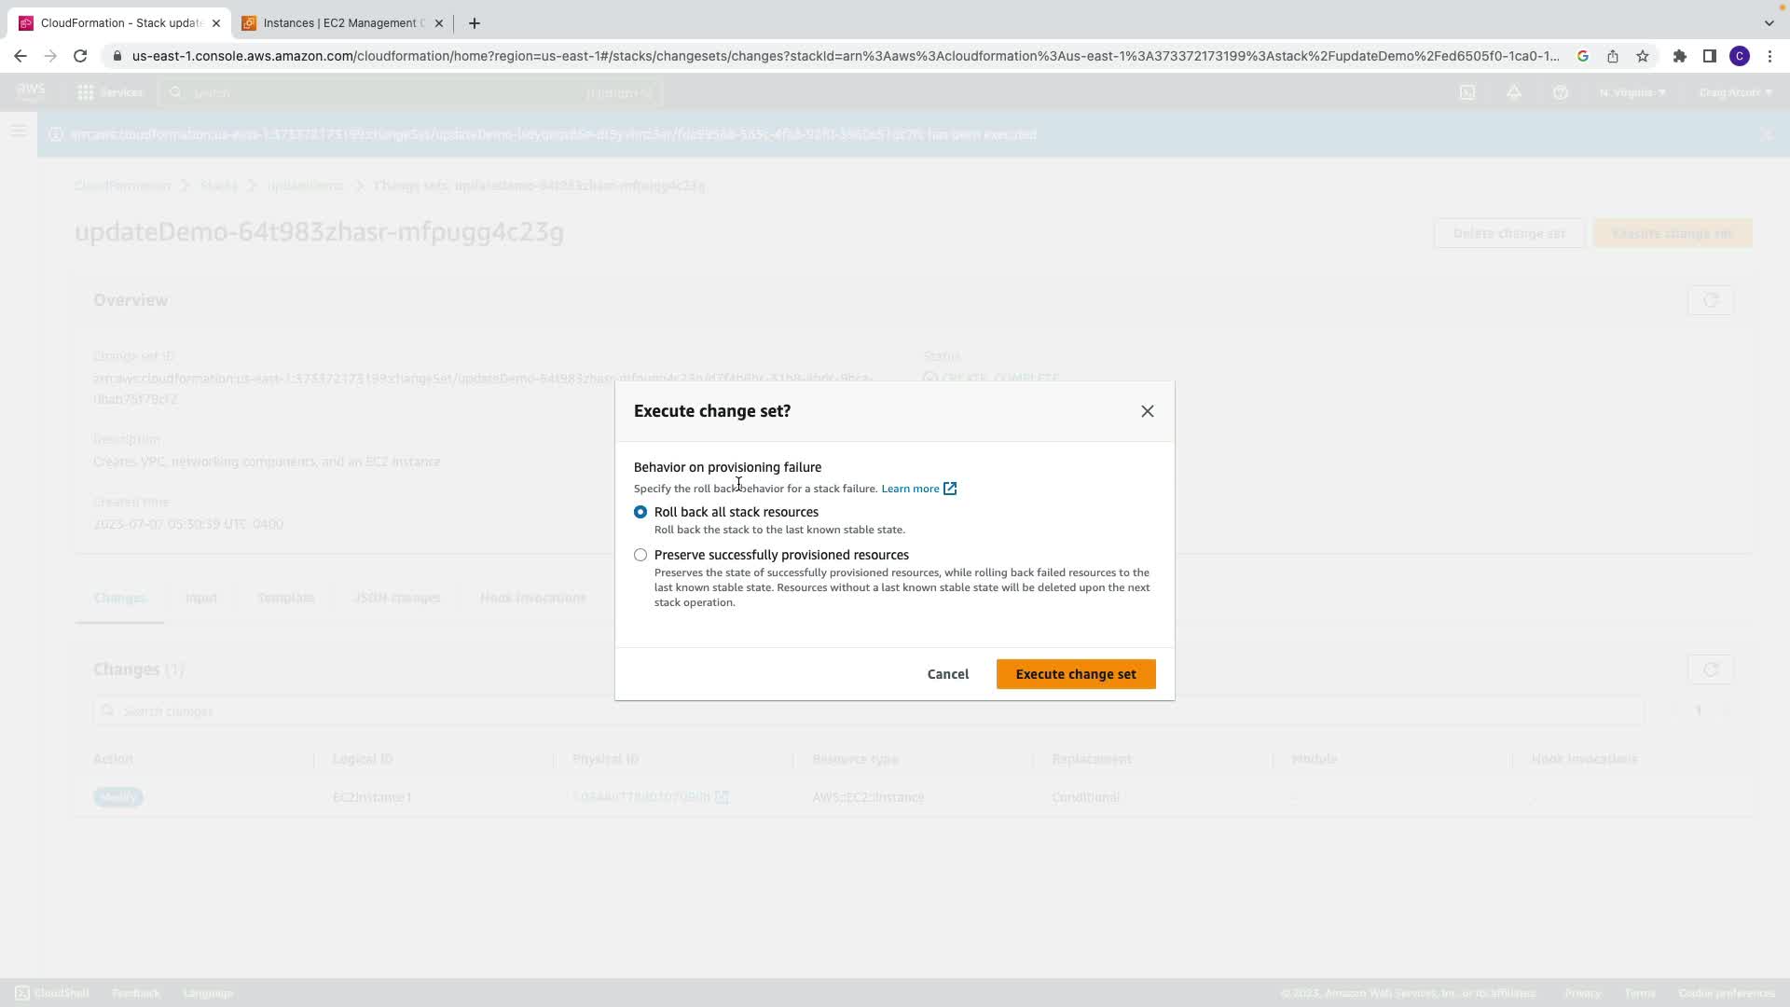The height and width of the screenshot is (1007, 1790).
Task: Open Chrome profile avatar menu
Action: [x=1739, y=56]
